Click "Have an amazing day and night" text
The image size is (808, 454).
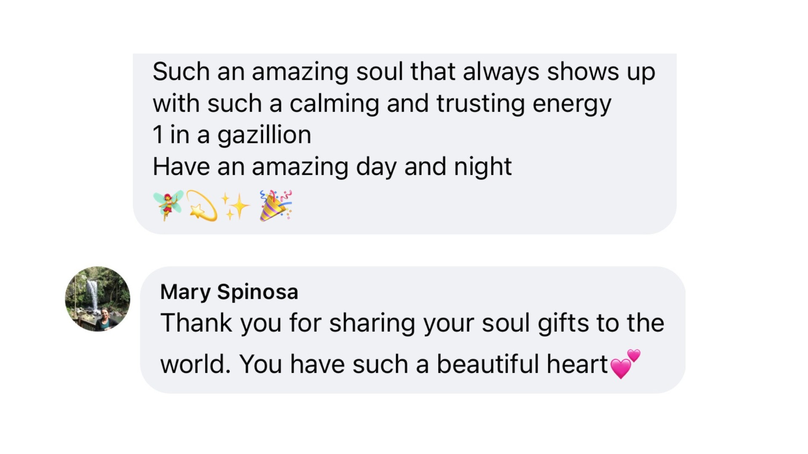tap(332, 167)
